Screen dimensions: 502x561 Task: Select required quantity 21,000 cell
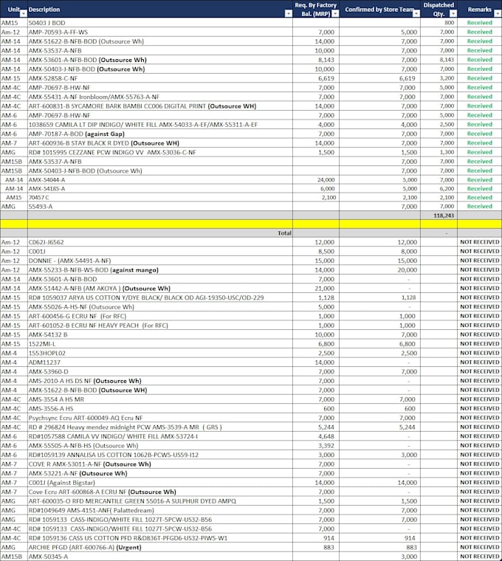click(316, 289)
